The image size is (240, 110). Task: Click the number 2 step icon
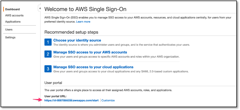(48, 54)
